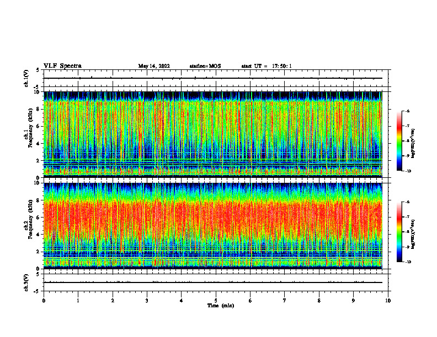The image size is (437, 337).
Task: Click the "Time (min)" x-axis label
Action: click(221, 306)
